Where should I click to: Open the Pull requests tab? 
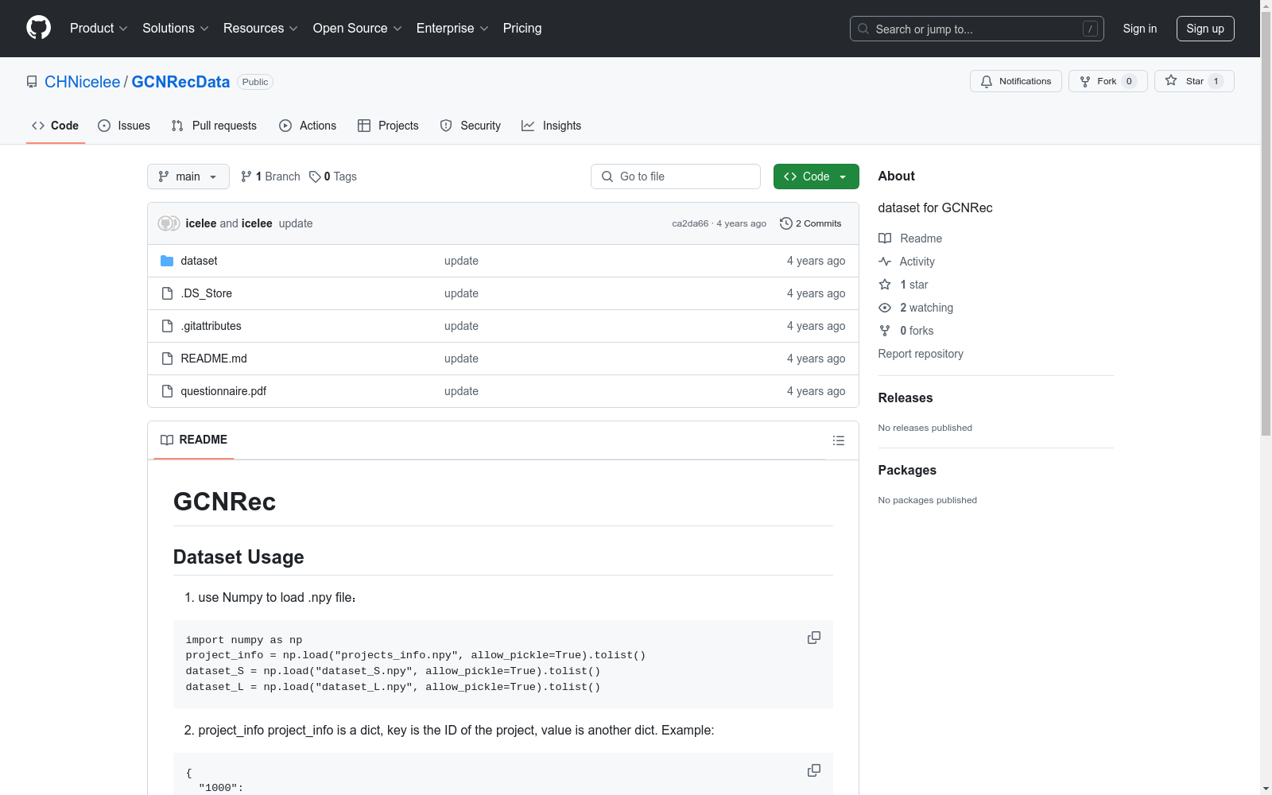(214, 126)
